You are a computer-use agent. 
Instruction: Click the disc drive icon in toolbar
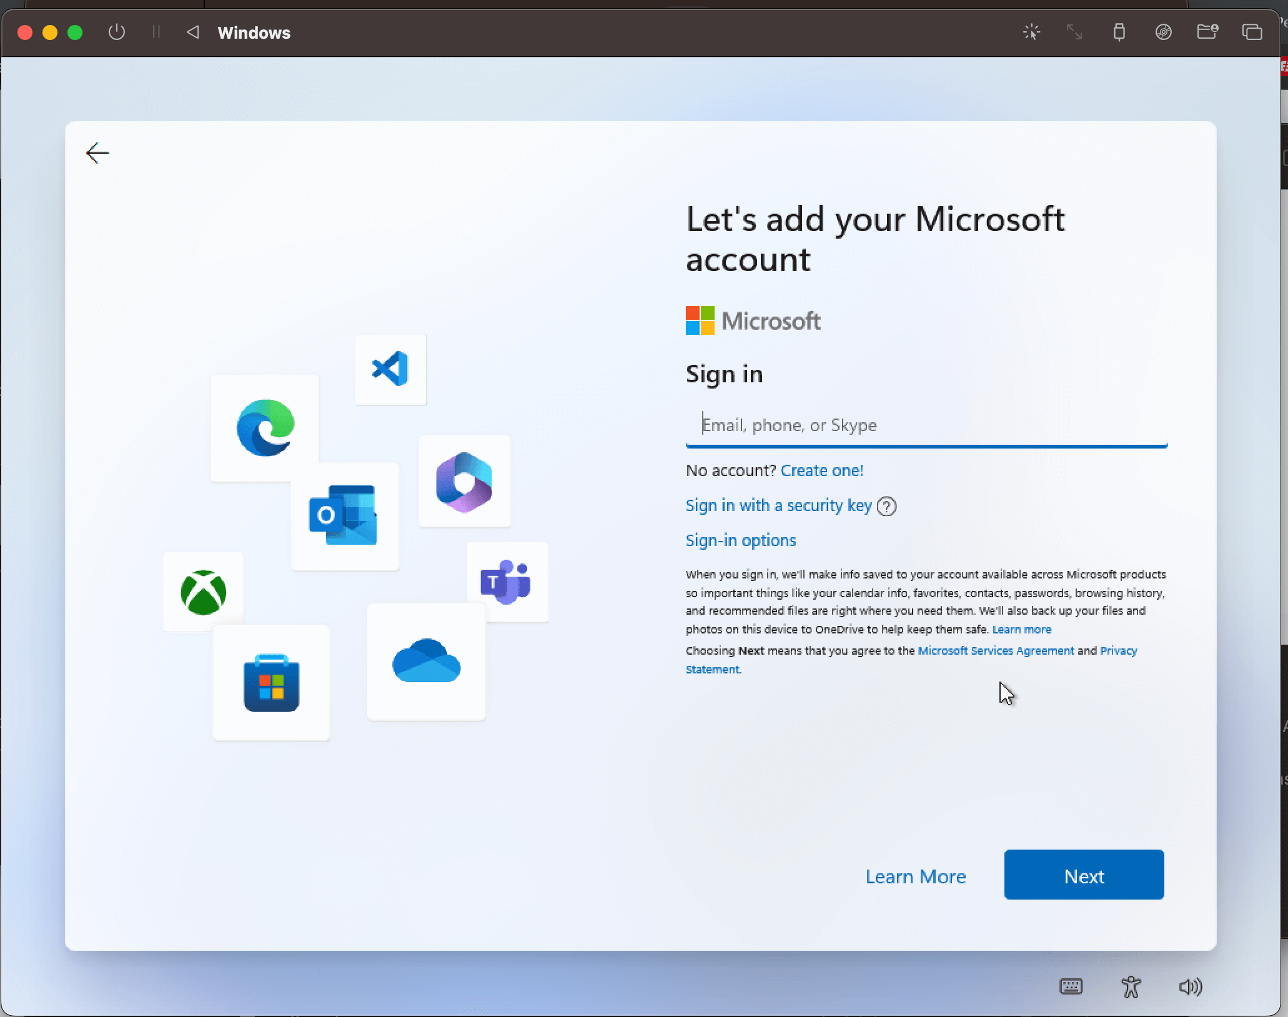pyautogui.click(x=1163, y=32)
